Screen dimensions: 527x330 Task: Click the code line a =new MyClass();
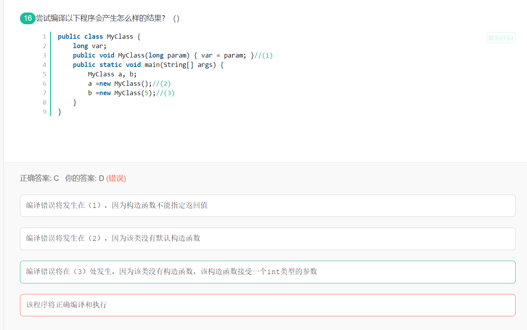tap(130, 83)
